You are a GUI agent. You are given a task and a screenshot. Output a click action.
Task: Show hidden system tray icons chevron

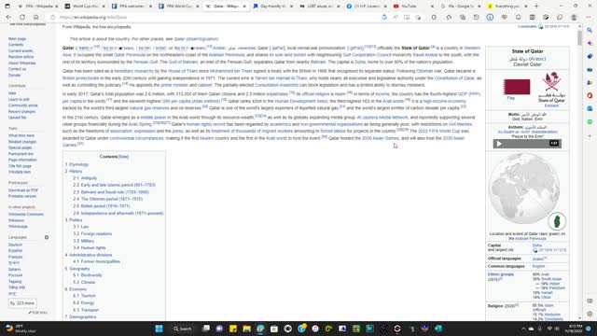(x=523, y=329)
